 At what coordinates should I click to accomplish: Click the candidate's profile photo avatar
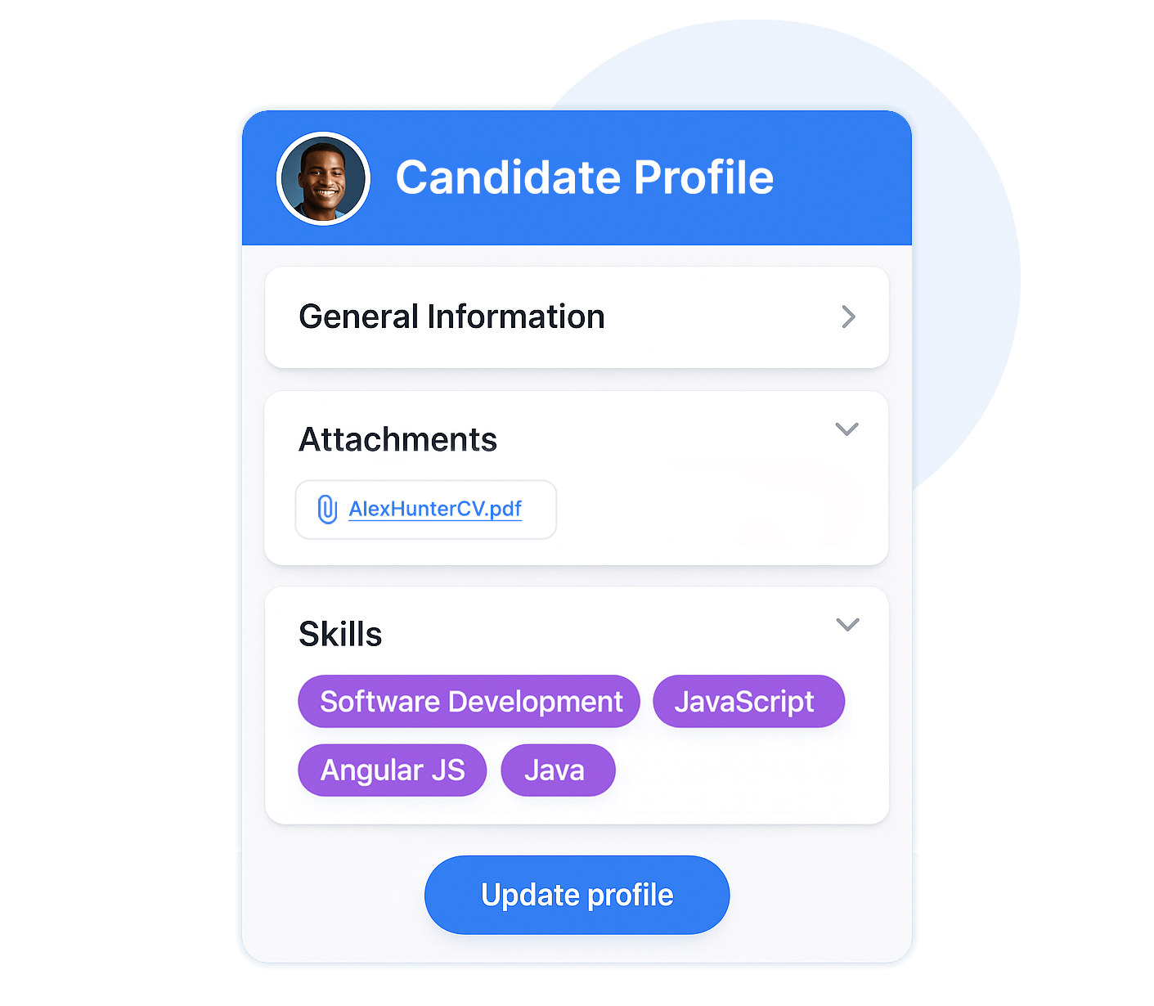(x=324, y=178)
